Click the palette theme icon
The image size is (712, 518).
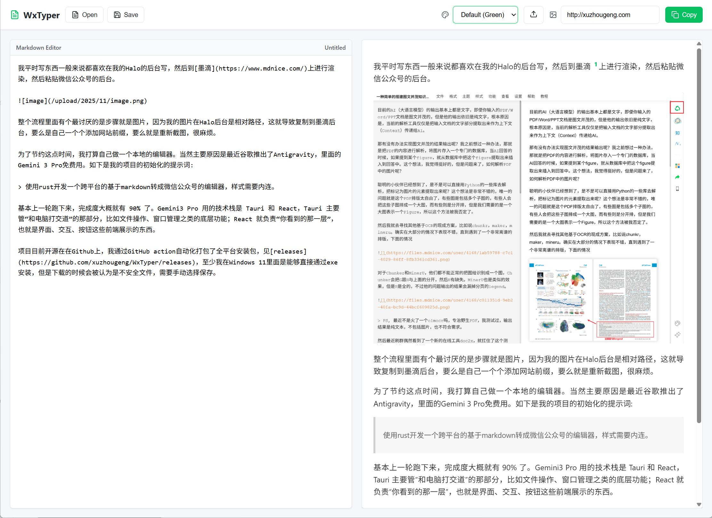coord(445,15)
